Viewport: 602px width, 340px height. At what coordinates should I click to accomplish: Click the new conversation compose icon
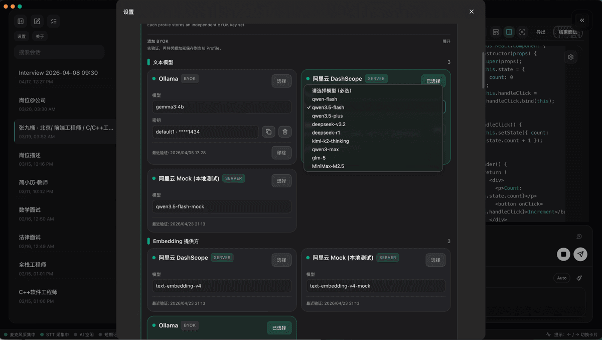(37, 21)
